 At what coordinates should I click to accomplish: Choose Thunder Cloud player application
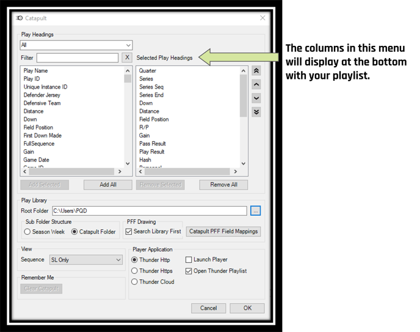(153, 282)
